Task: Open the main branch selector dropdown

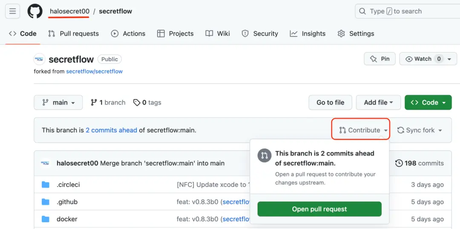Action: 58,102
